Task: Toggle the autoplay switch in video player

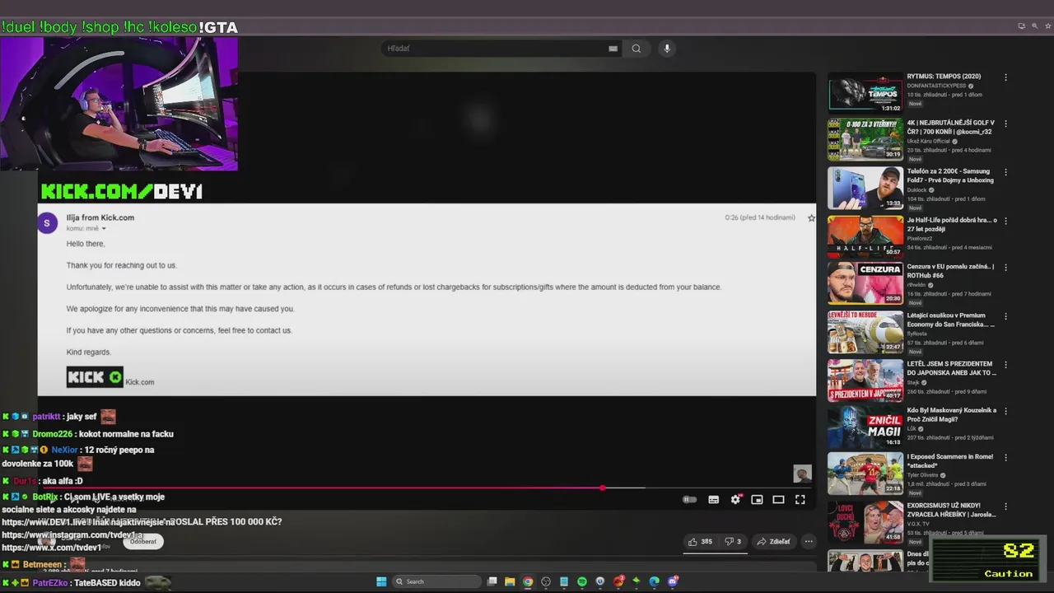Action: point(690,500)
